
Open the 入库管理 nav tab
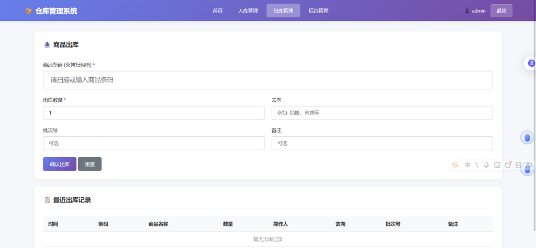coord(248,11)
